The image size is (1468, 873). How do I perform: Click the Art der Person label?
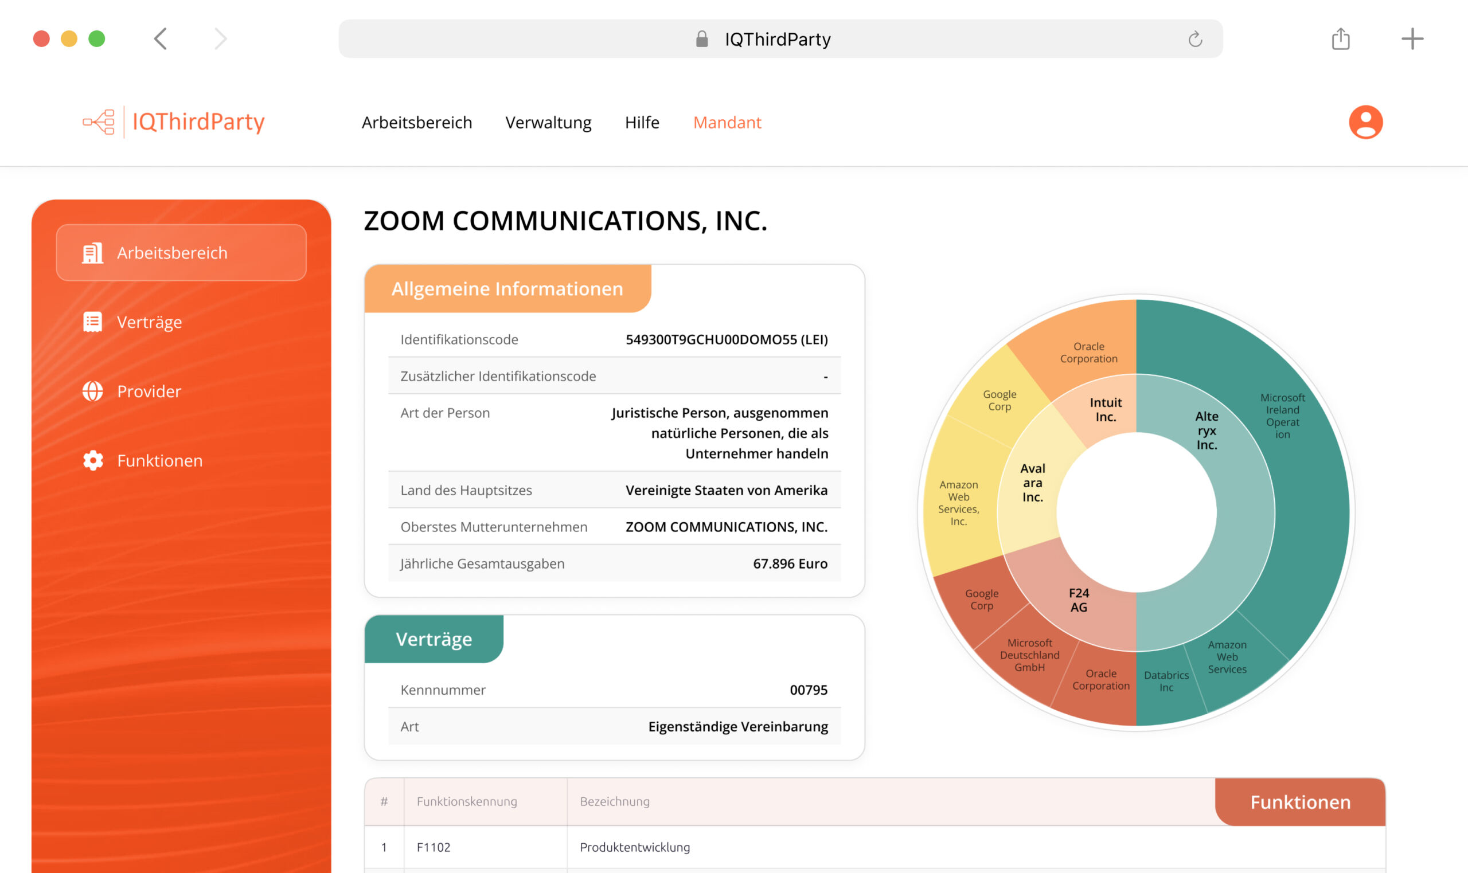click(x=445, y=413)
